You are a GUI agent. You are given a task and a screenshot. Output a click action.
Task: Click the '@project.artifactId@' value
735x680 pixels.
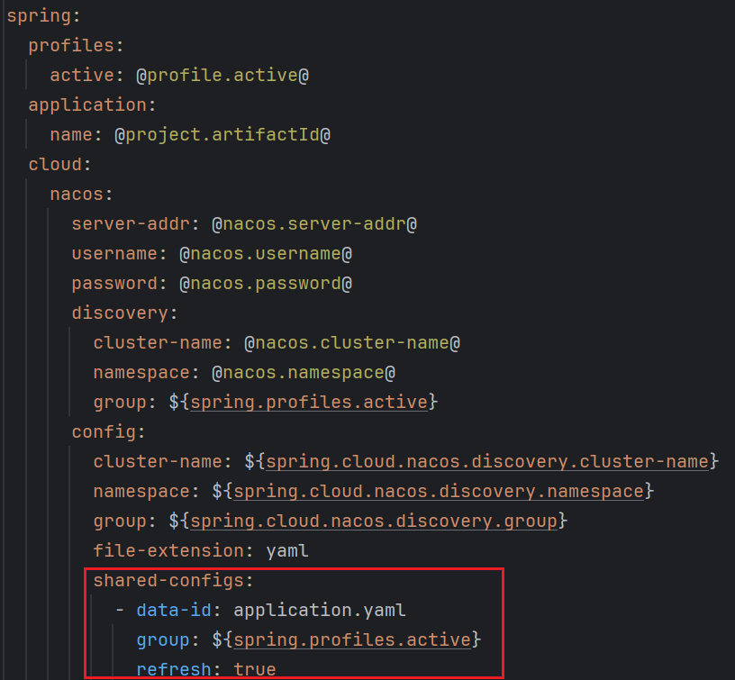click(222, 135)
